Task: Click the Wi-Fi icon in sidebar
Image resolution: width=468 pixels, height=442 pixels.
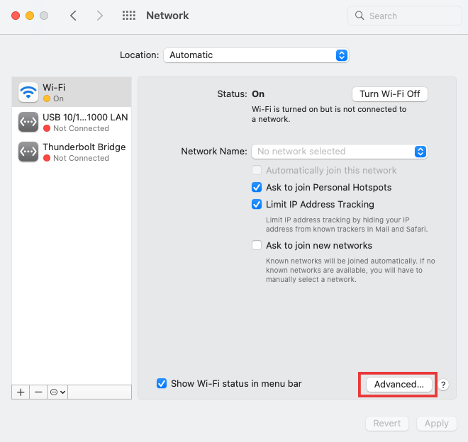Action: pos(28,92)
